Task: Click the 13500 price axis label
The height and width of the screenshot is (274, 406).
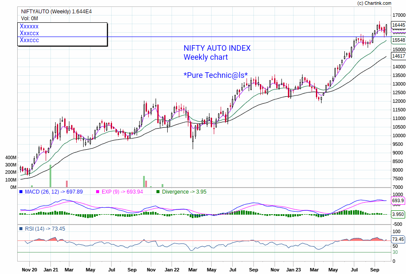Action: 399,75
